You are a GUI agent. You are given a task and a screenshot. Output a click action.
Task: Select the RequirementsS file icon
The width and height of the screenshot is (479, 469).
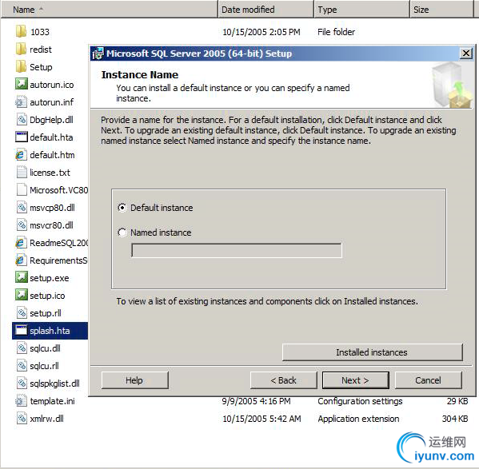21,260
